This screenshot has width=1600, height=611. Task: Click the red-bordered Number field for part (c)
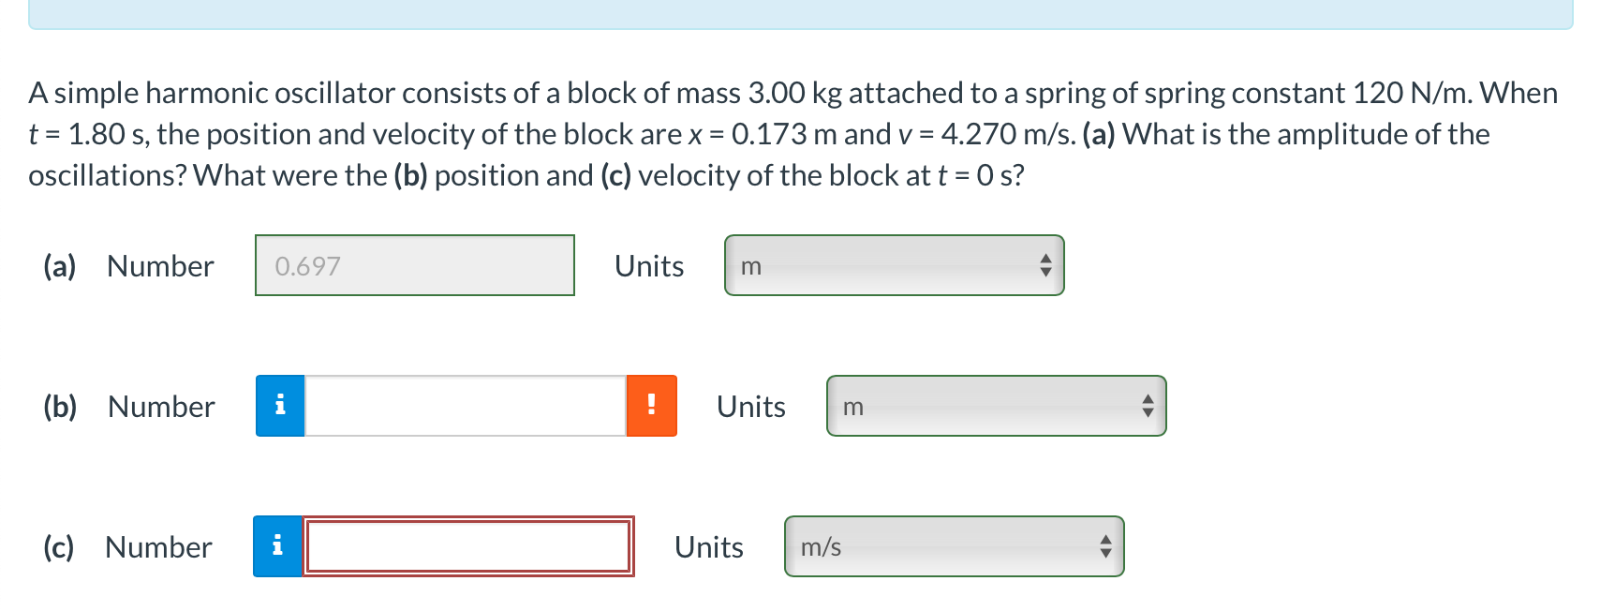[468, 546]
